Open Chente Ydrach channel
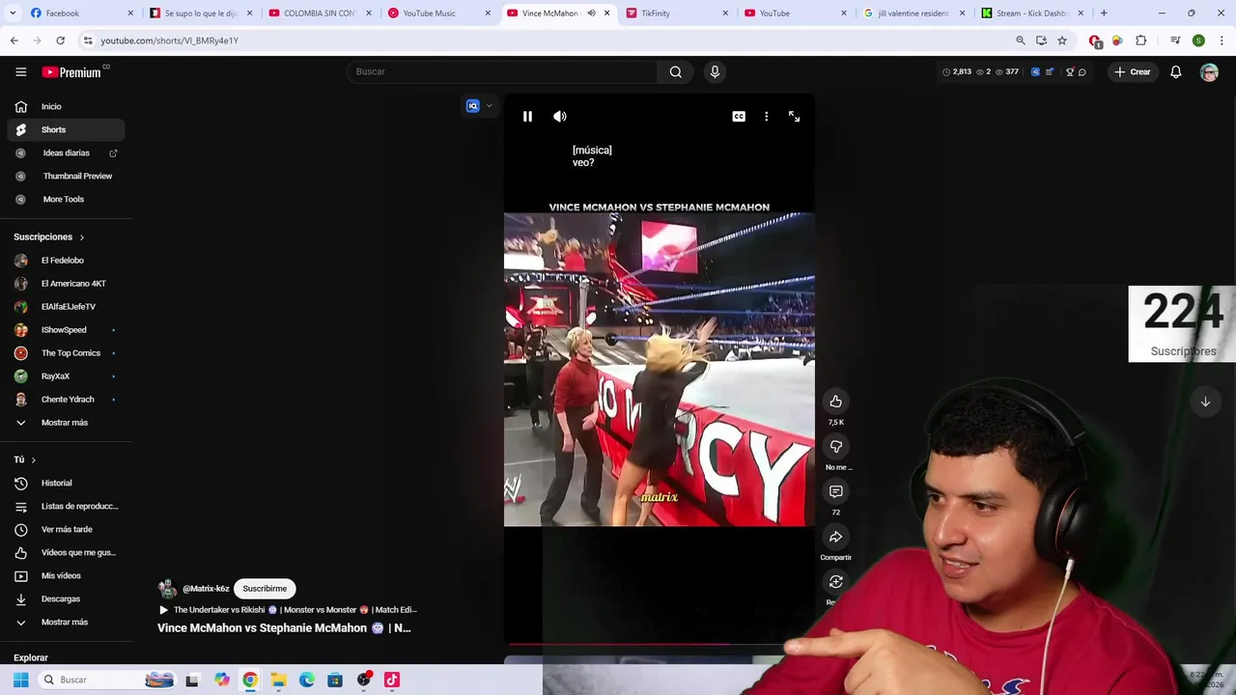This screenshot has height=695, width=1236. pos(66,399)
